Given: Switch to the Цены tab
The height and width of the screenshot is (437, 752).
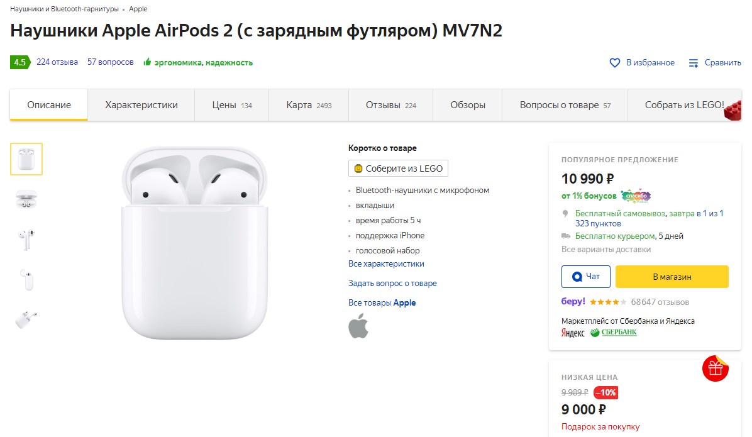Looking at the screenshot, I should (231, 105).
